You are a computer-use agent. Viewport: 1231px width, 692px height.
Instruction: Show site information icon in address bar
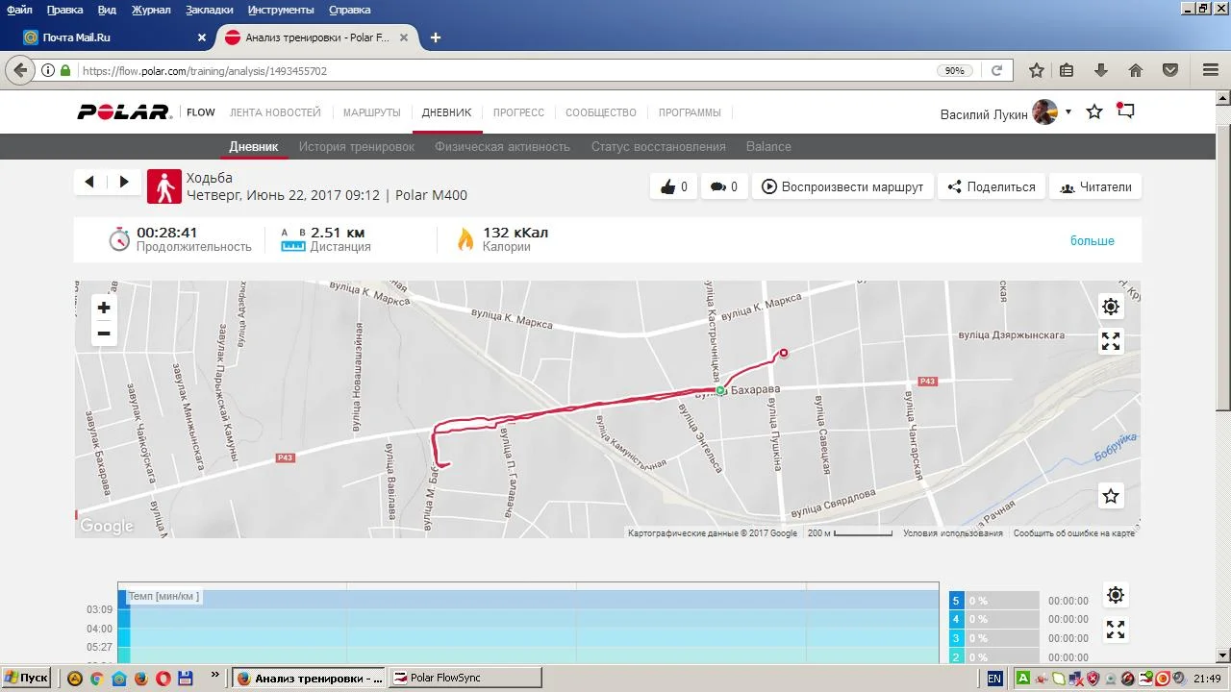click(x=48, y=70)
